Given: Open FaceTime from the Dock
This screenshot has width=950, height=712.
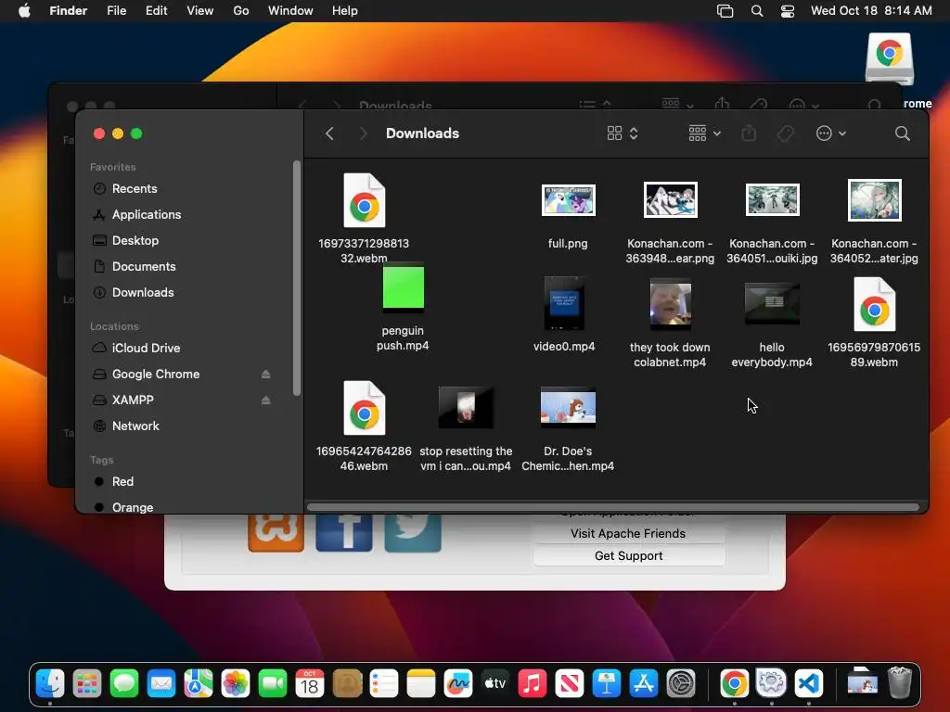Looking at the screenshot, I should click(273, 684).
